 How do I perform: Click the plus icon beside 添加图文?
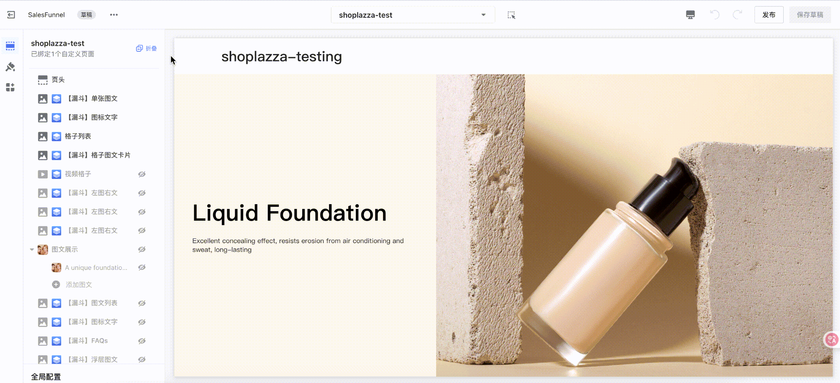click(x=56, y=284)
